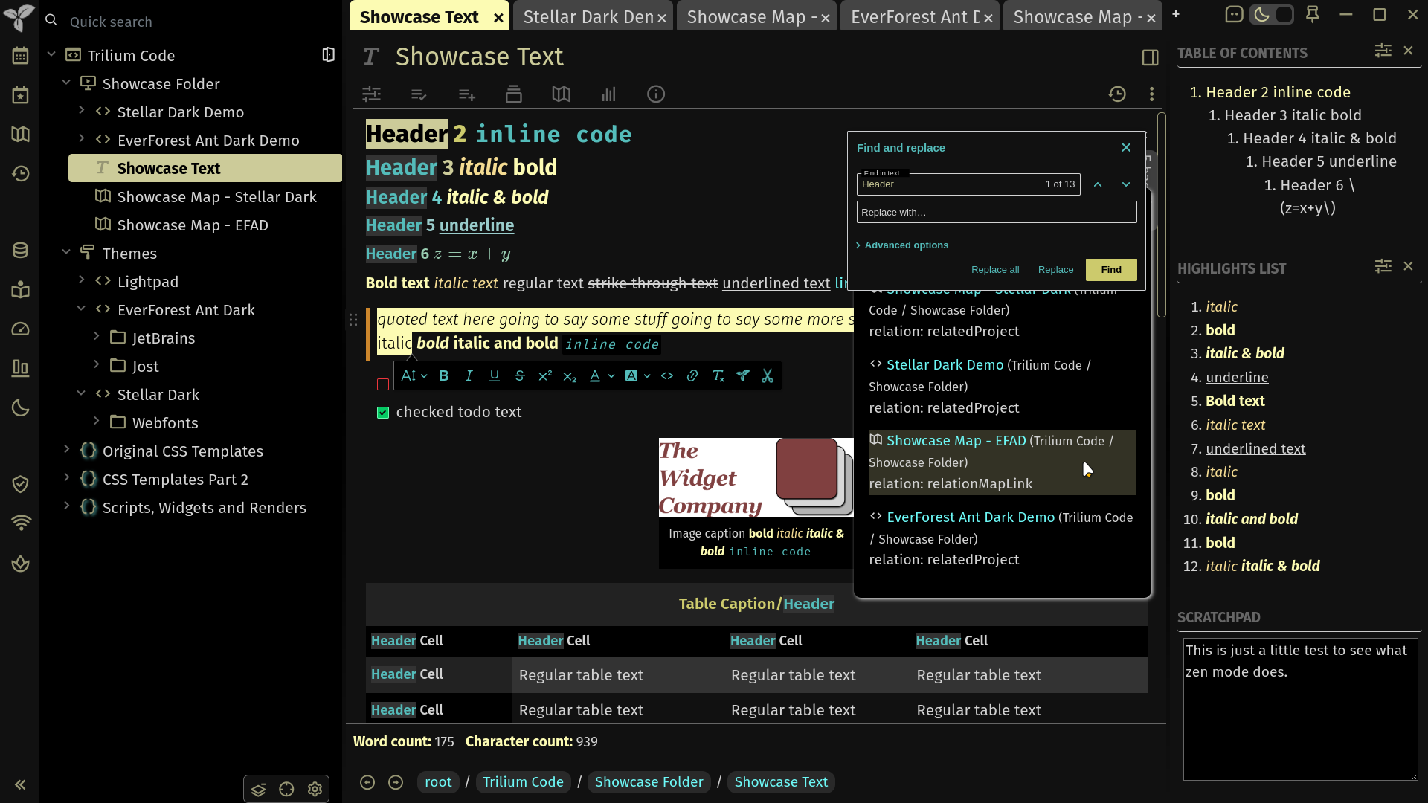The width and height of the screenshot is (1428, 803).
Task: Check the empty red todo checkbox
Action: pyautogui.click(x=383, y=384)
